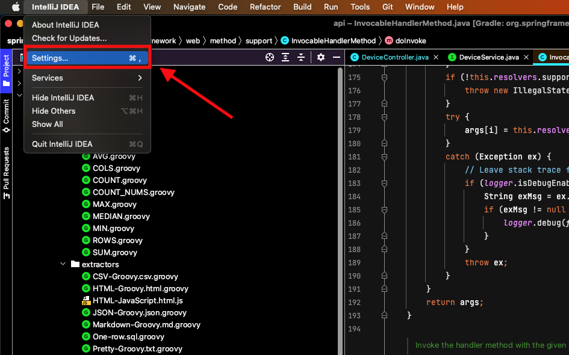Open the Window menu
The image size is (569, 355).
click(420, 7)
